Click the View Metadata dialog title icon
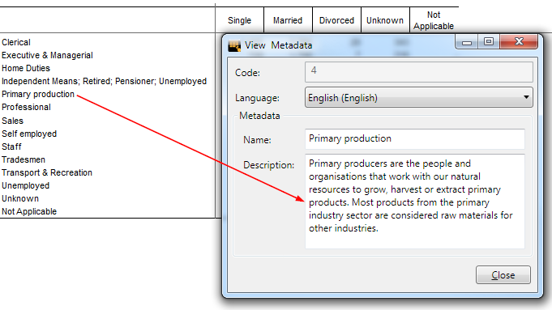 click(234, 45)
